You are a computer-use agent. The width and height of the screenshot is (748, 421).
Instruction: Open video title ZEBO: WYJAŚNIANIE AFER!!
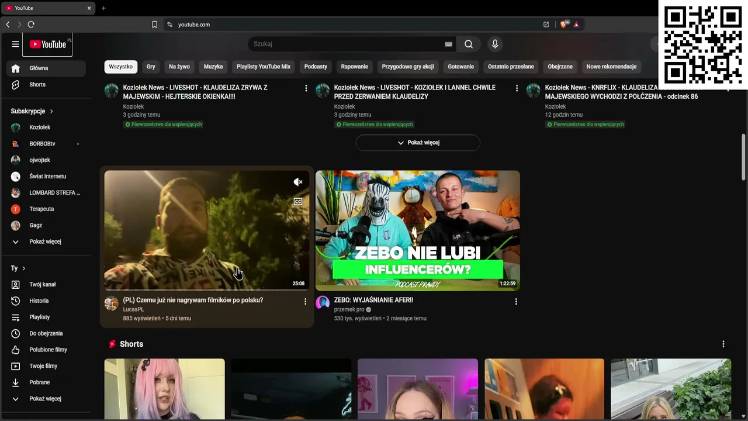click(x=373, y=300)
